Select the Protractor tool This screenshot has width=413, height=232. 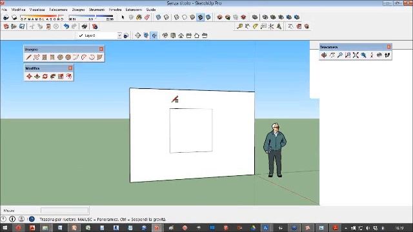click(256, 26)
